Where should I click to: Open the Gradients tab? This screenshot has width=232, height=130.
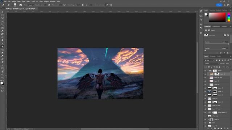pos(219,10)
